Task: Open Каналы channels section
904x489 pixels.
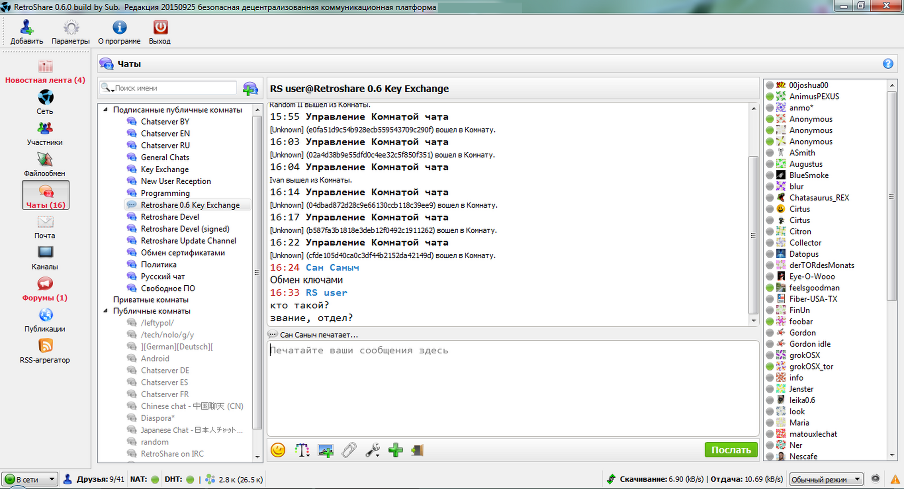Action: tap(45, 259)
